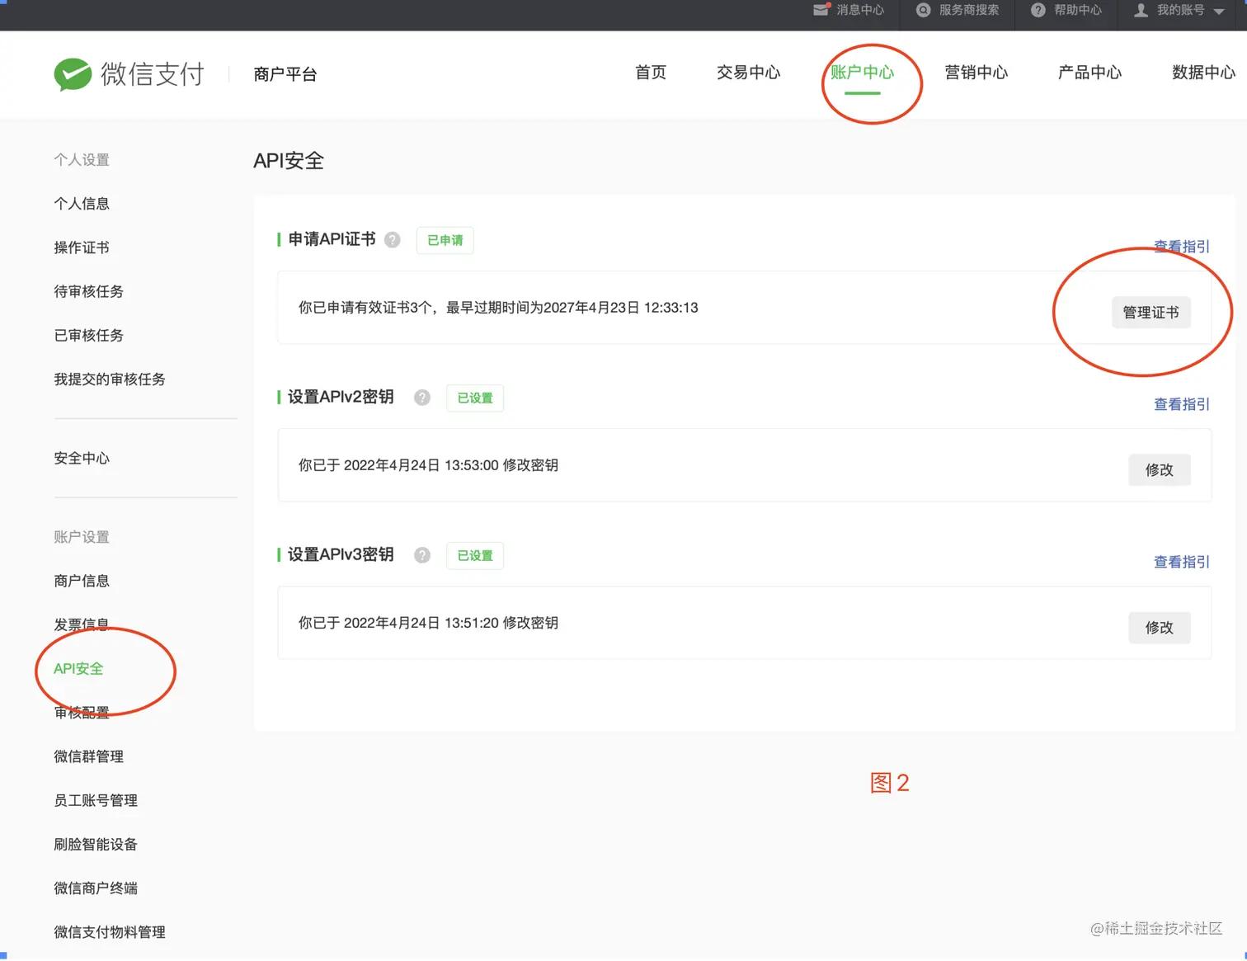Click help icon beside 申请API证书

[393, 240]
